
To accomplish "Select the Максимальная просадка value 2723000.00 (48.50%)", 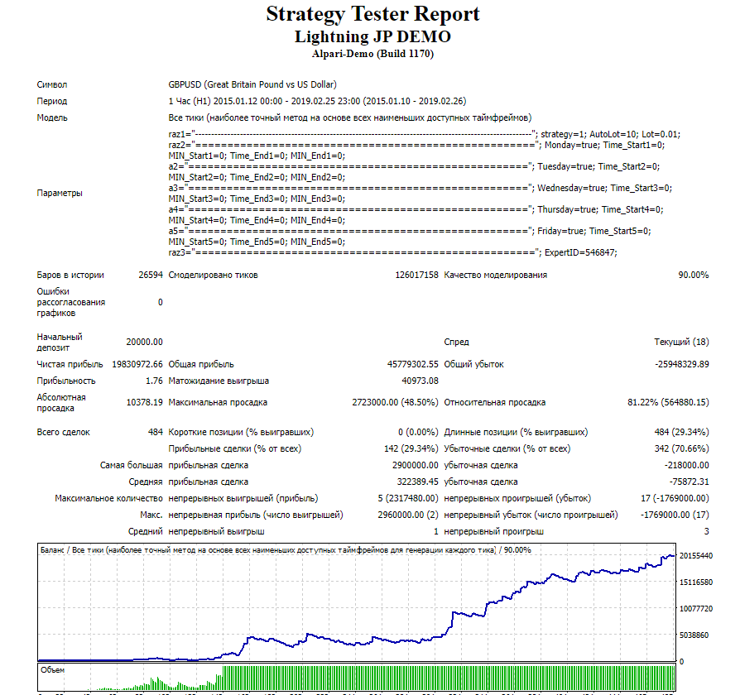I will click(x=395, y=402).
